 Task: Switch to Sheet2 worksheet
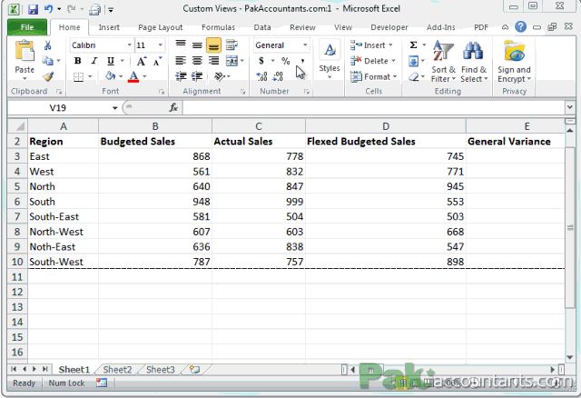coord(117,370)
